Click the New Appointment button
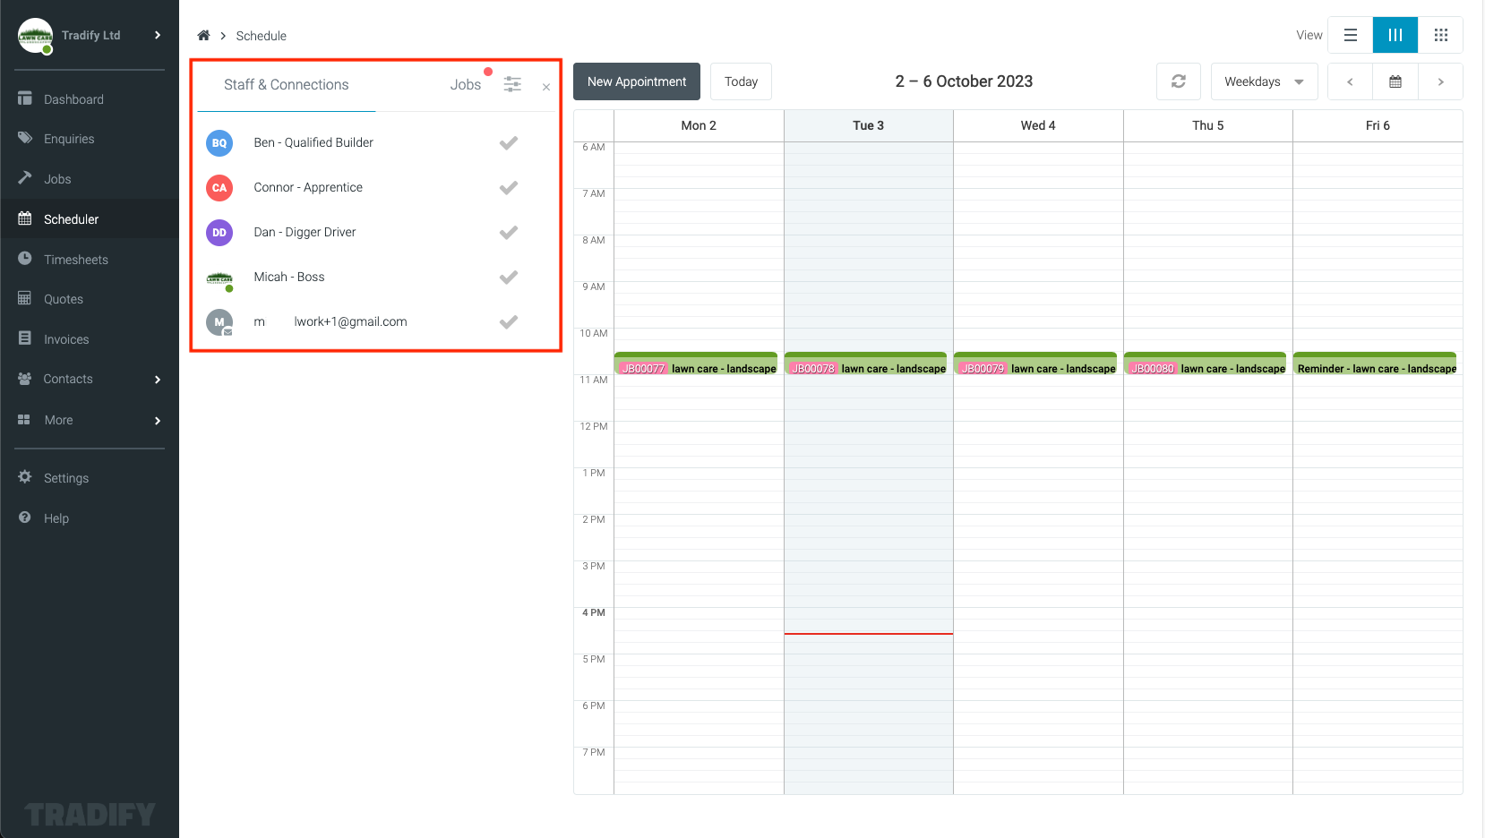 point(636,81)
